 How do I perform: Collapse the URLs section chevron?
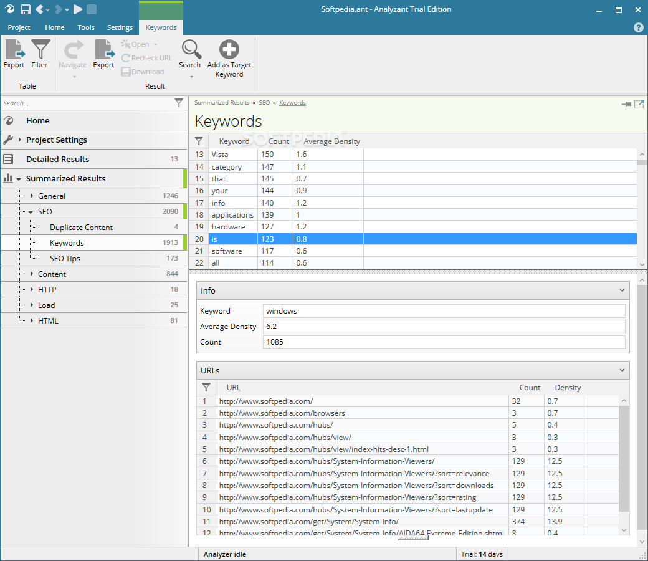(x=622, y=370)
